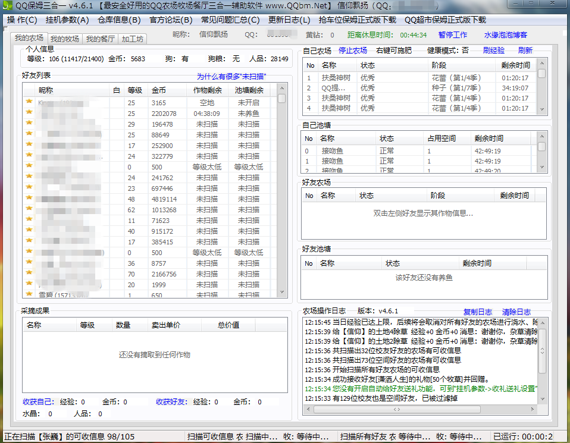This screenshot has width=570, height=443.
Task: Click the star icon of the 385415 gold row
Action: (x=29, y=241)
